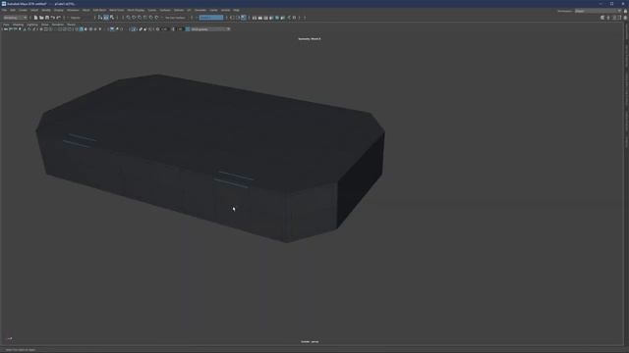This screenshot has width=629, height=353.
Task: Open the UV menu
Action: (189, 10)
